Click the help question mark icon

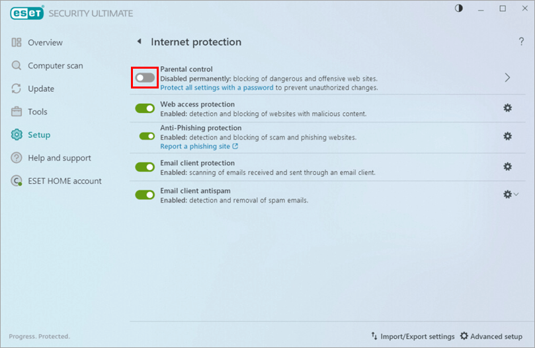521,42
